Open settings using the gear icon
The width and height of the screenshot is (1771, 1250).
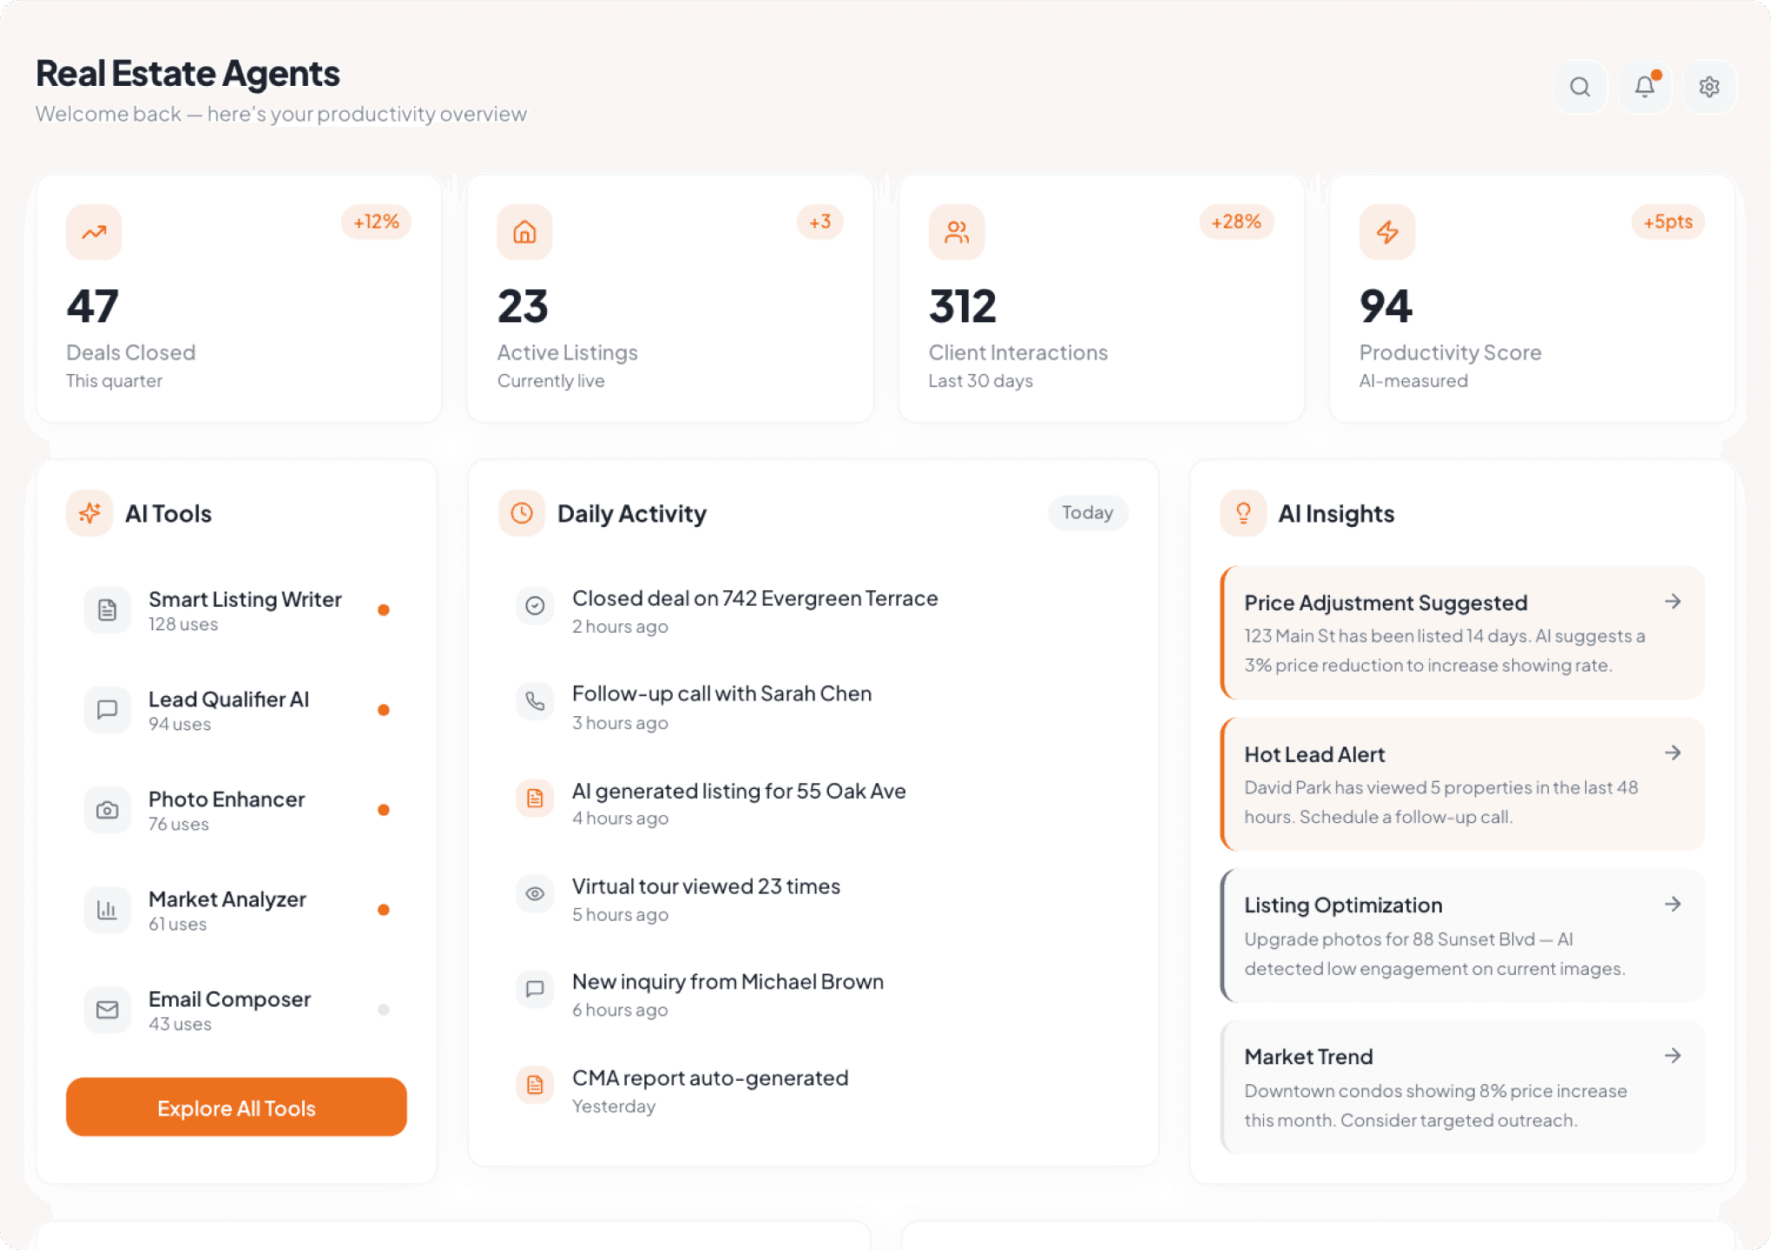click(x=1708, y=87)
